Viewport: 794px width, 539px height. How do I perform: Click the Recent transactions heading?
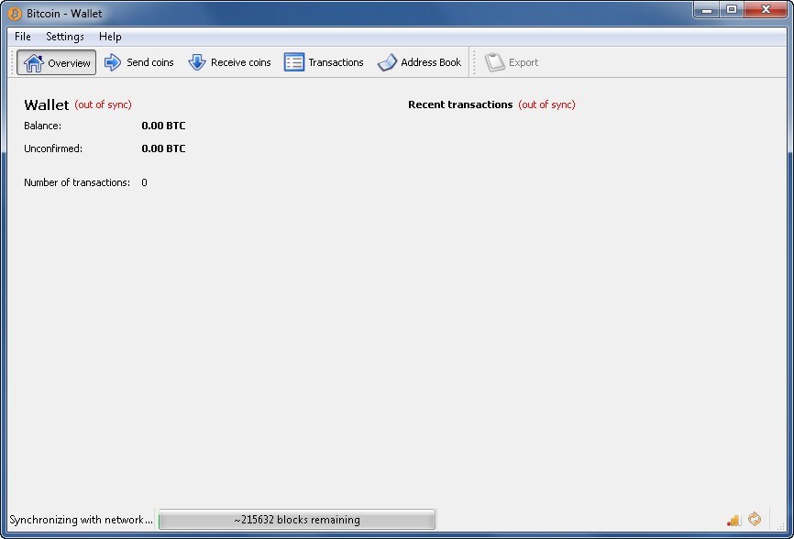tap(460, 104)
